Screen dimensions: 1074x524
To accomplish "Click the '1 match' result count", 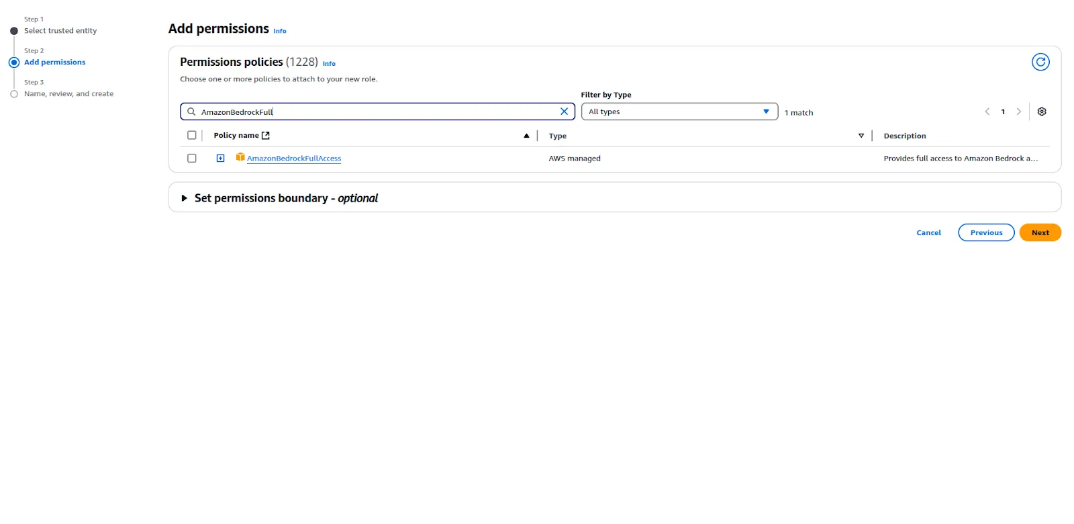I will pyautogui.click(x=799, y=113).
